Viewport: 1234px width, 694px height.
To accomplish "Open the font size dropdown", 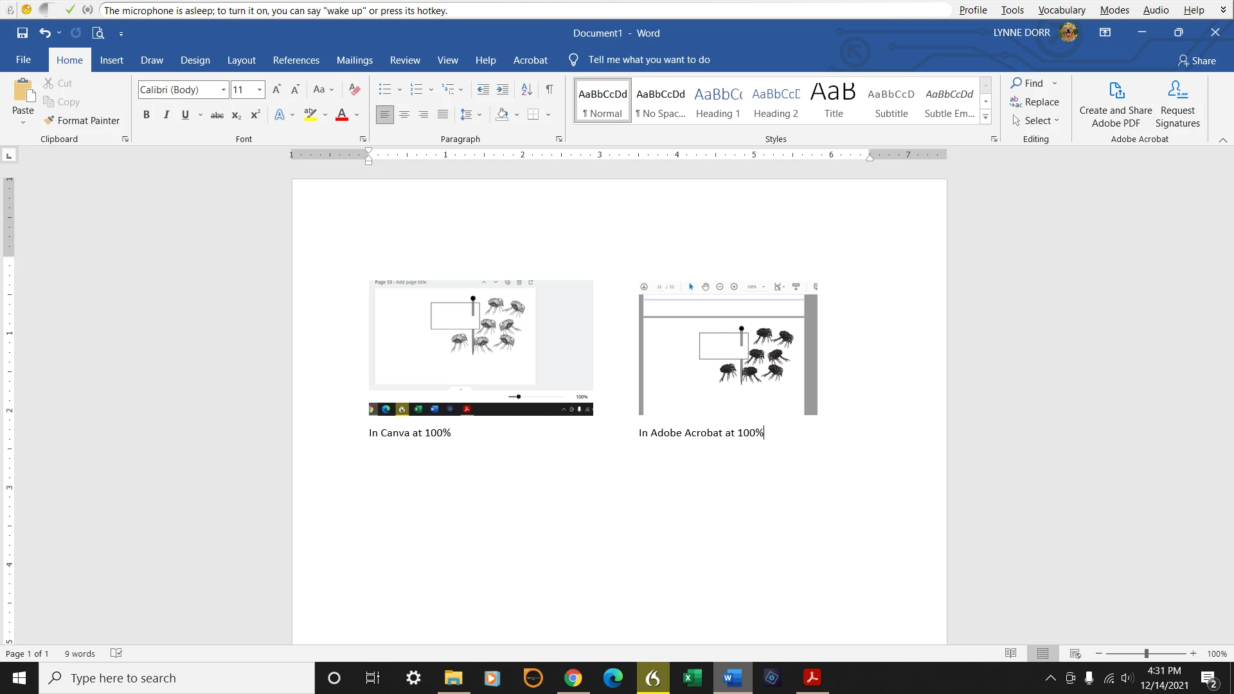I will coord(260,89).
